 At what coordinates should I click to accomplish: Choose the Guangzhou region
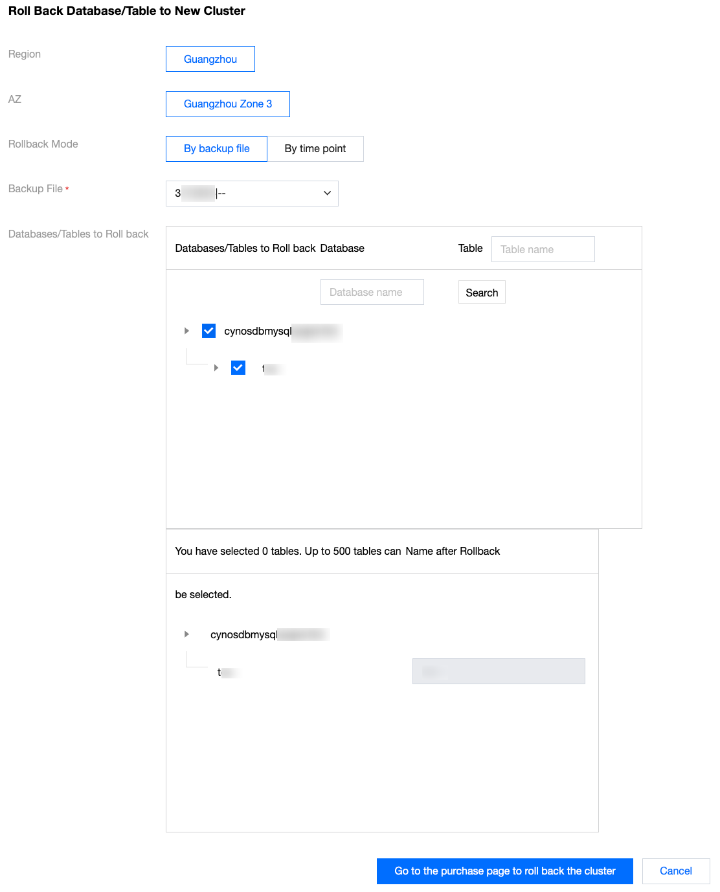tap(210, 59)
